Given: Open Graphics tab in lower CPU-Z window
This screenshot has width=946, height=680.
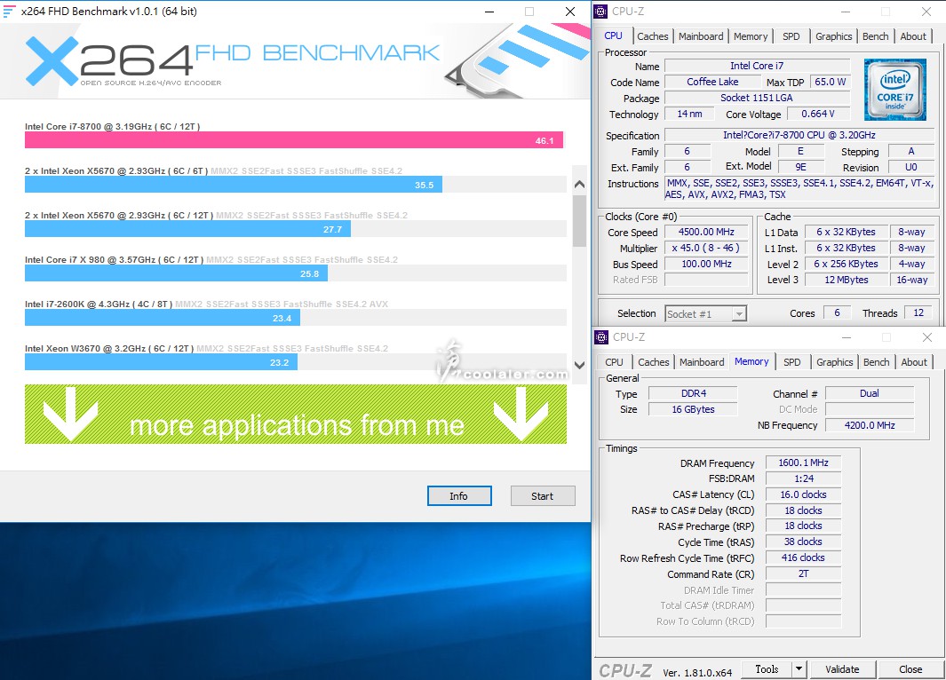Looking at the screenshot, I should pyautogui.click(x=834, y=361).
